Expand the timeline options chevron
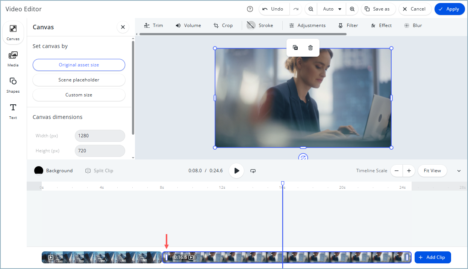 click(459, 171)
